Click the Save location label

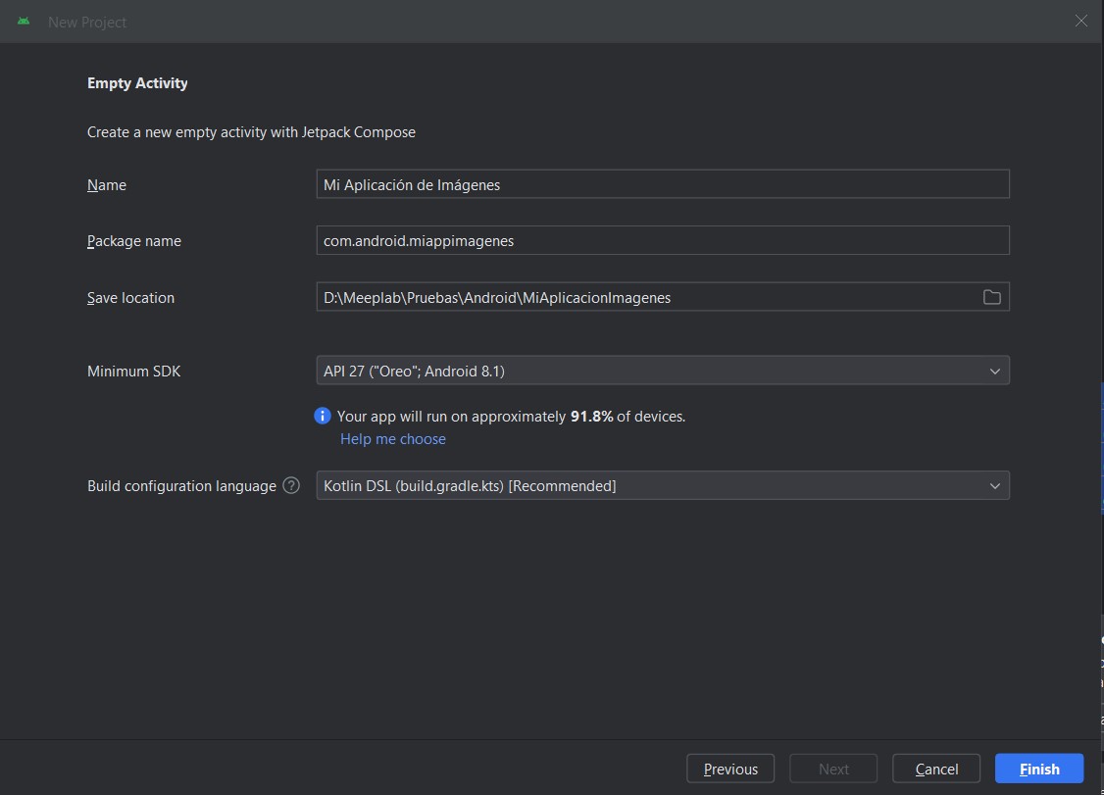(x=130, y=298)
